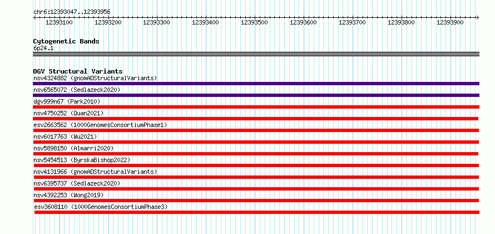The image size is (495, 234).
Task: Select the nsv5898150 Almarri2020 label
Action: click(x=73, y=148)
